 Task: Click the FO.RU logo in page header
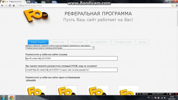[x=36, y=16]
